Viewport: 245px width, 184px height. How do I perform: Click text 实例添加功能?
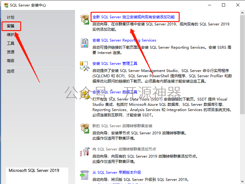click(104, 29)
